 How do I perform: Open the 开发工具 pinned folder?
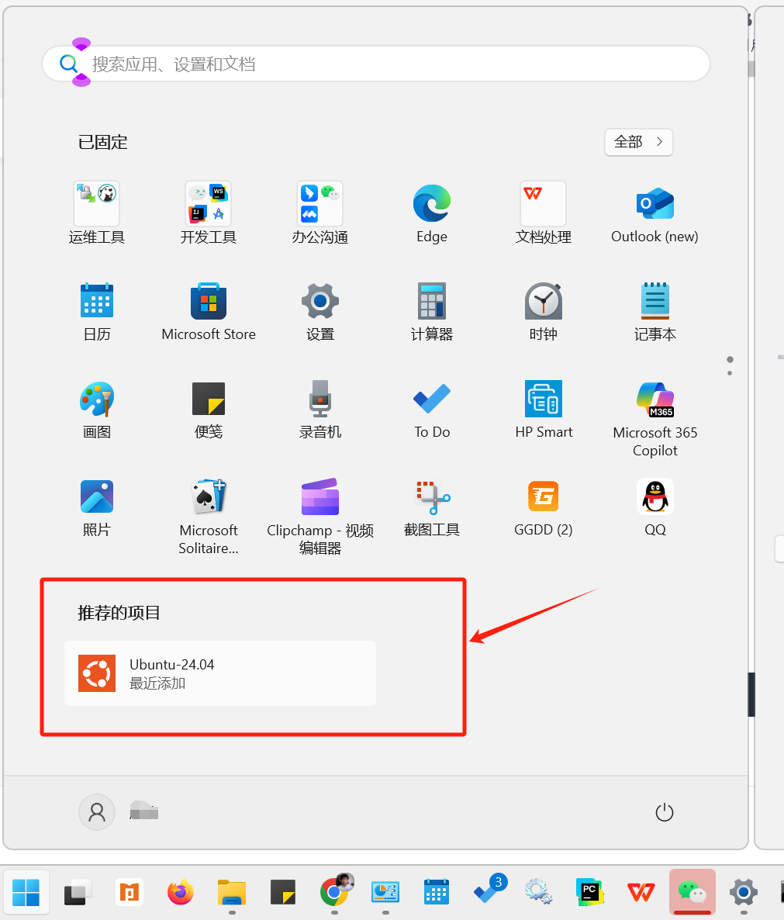(208, 213)
